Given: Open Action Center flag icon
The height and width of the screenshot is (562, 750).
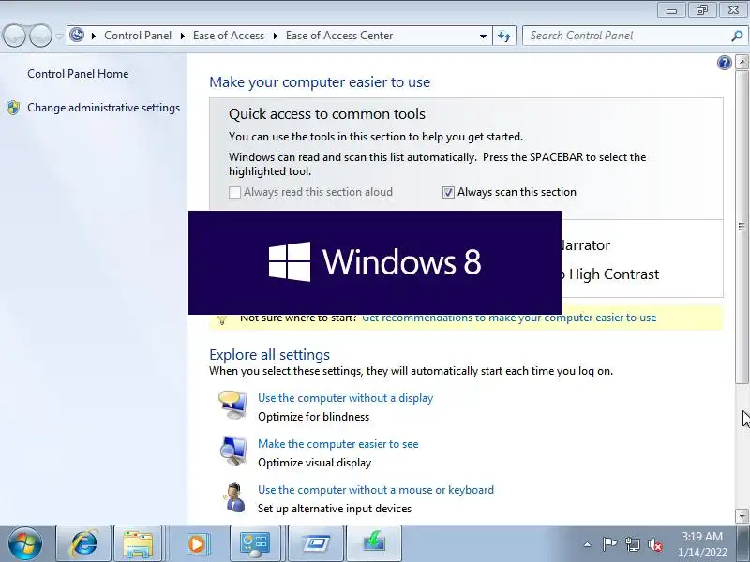Looking at the screenshot, I should tap(609, 544).
